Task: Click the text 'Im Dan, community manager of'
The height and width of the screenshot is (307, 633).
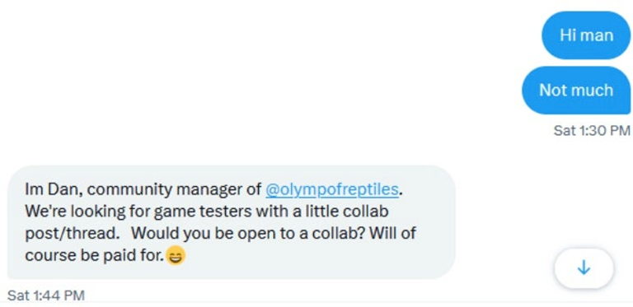Action: [x=143, y=189]
